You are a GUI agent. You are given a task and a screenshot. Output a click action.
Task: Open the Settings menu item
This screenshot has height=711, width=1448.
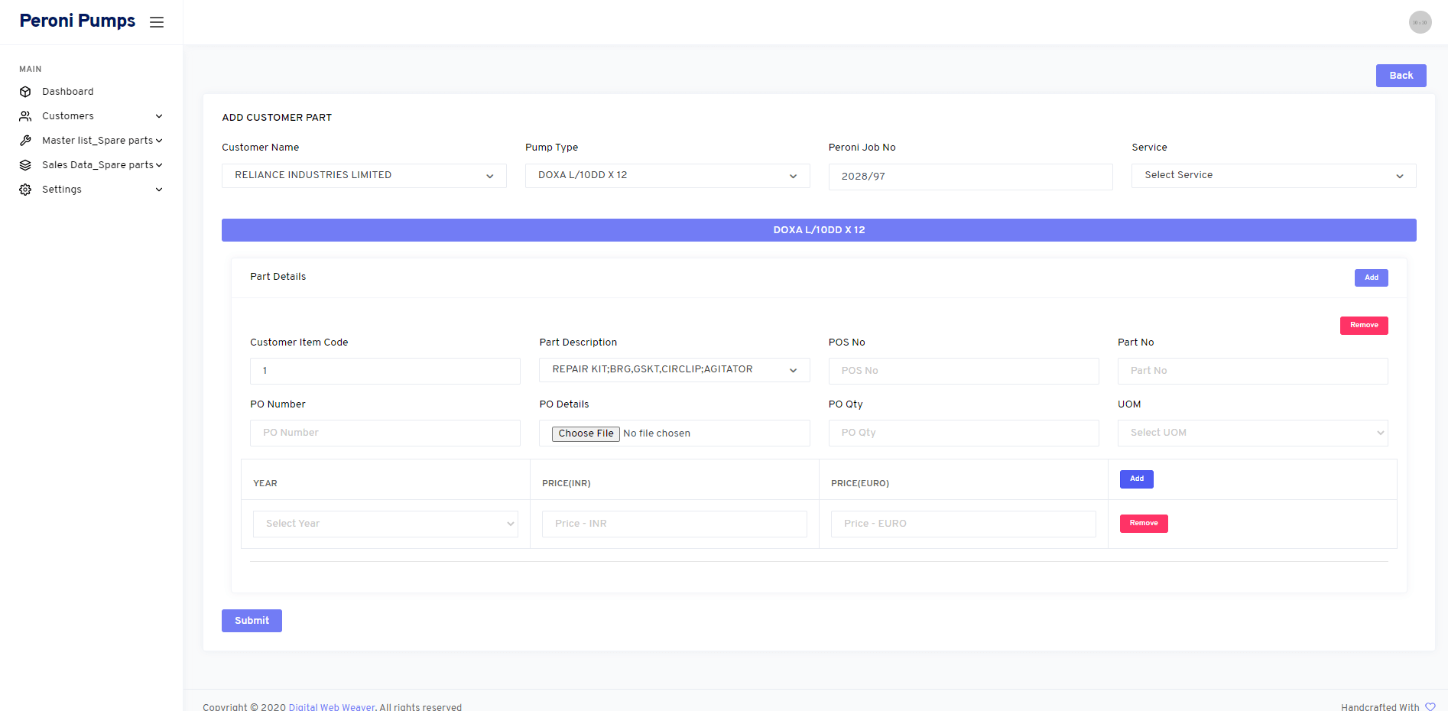[62, 190]
